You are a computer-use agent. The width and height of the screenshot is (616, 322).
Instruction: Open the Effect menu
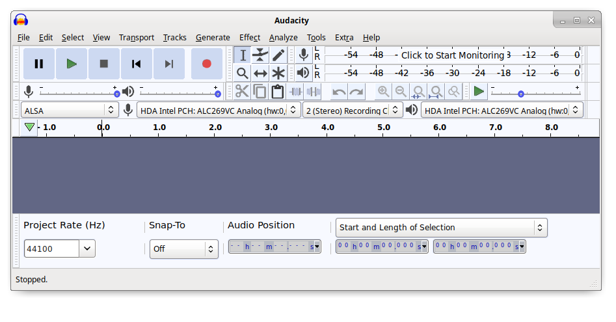coord(250,37)
